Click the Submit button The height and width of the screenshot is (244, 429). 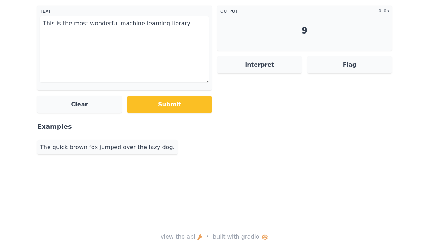point(169,105)
